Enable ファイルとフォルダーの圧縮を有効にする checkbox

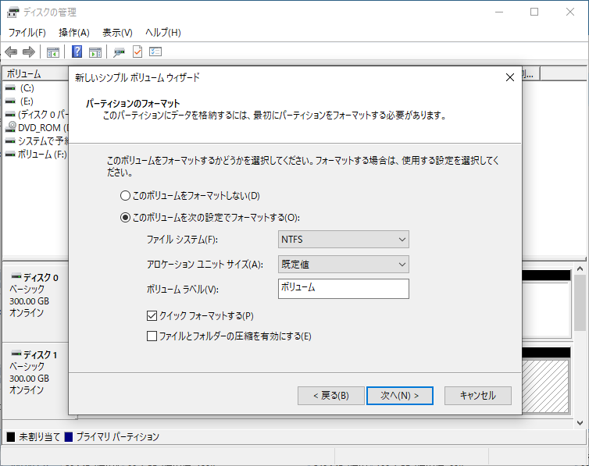(152, 336)
